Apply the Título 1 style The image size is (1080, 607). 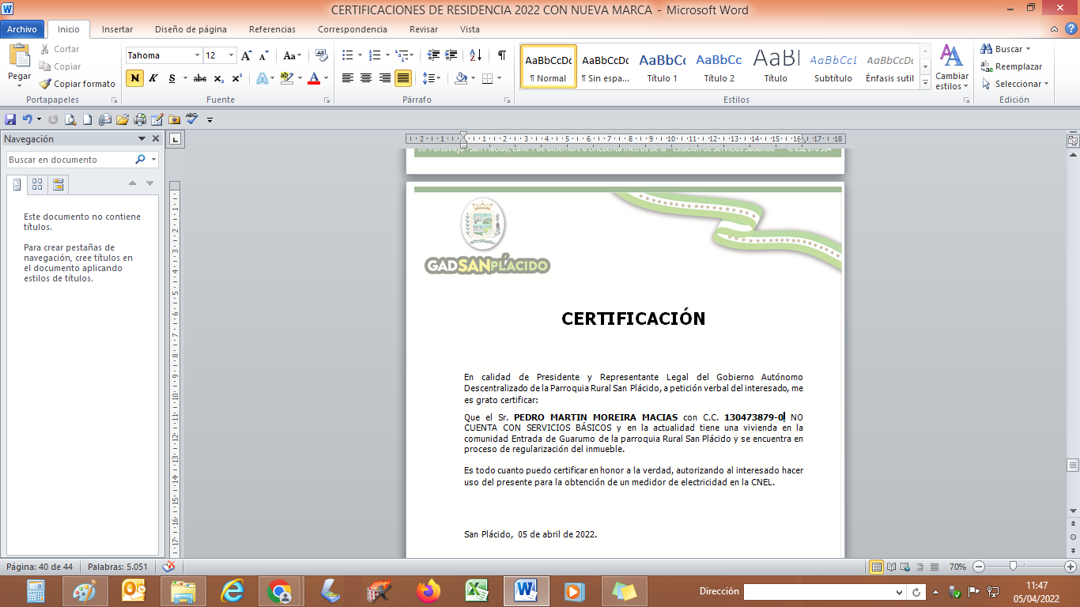pos(662,67)
